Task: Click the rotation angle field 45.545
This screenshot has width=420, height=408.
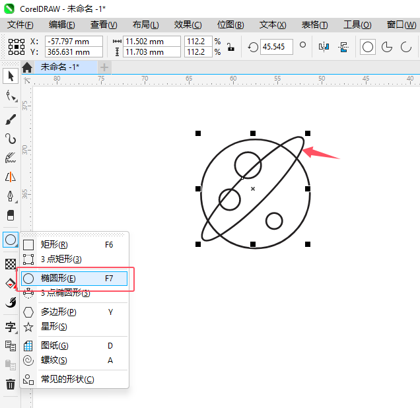Action: (x=277, y=47)
